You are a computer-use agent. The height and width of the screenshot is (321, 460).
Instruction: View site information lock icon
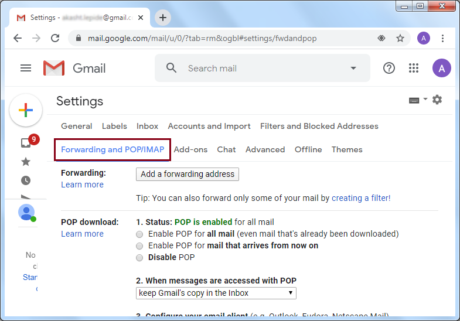[79, 38]
